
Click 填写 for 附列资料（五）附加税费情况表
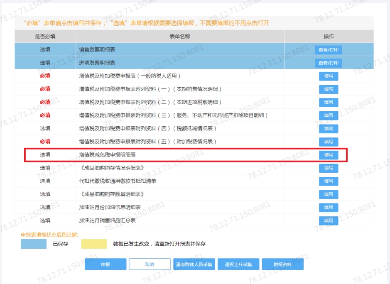click(x=328, y=142)
